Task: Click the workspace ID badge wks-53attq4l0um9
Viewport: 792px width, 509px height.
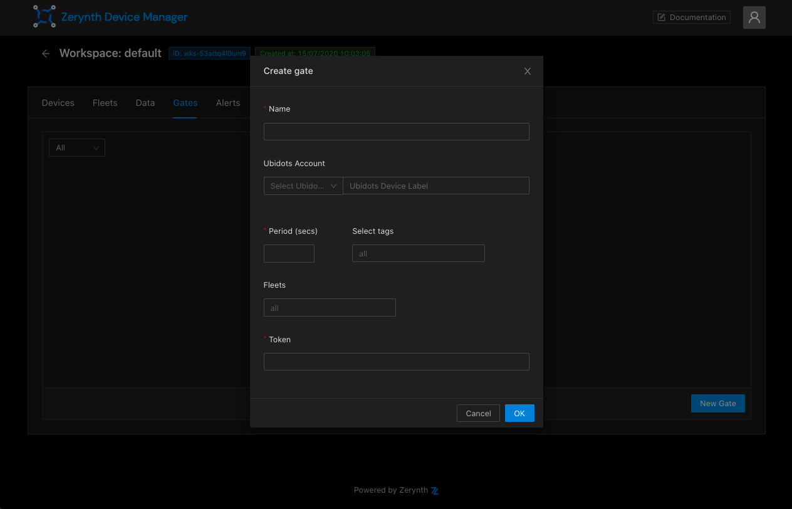Action: click(210, 54)
